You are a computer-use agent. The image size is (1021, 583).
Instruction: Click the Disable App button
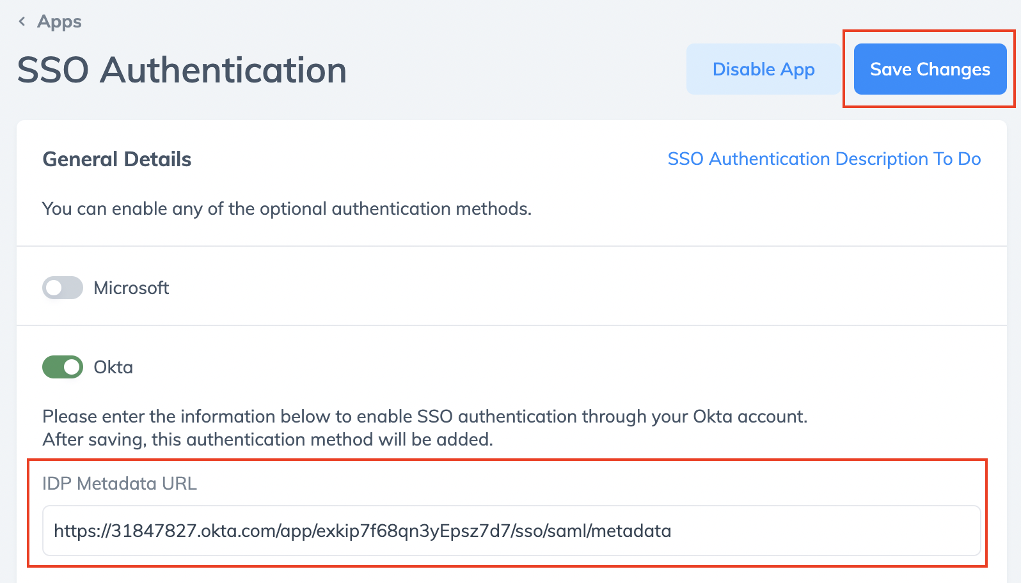tap(763, 69)
